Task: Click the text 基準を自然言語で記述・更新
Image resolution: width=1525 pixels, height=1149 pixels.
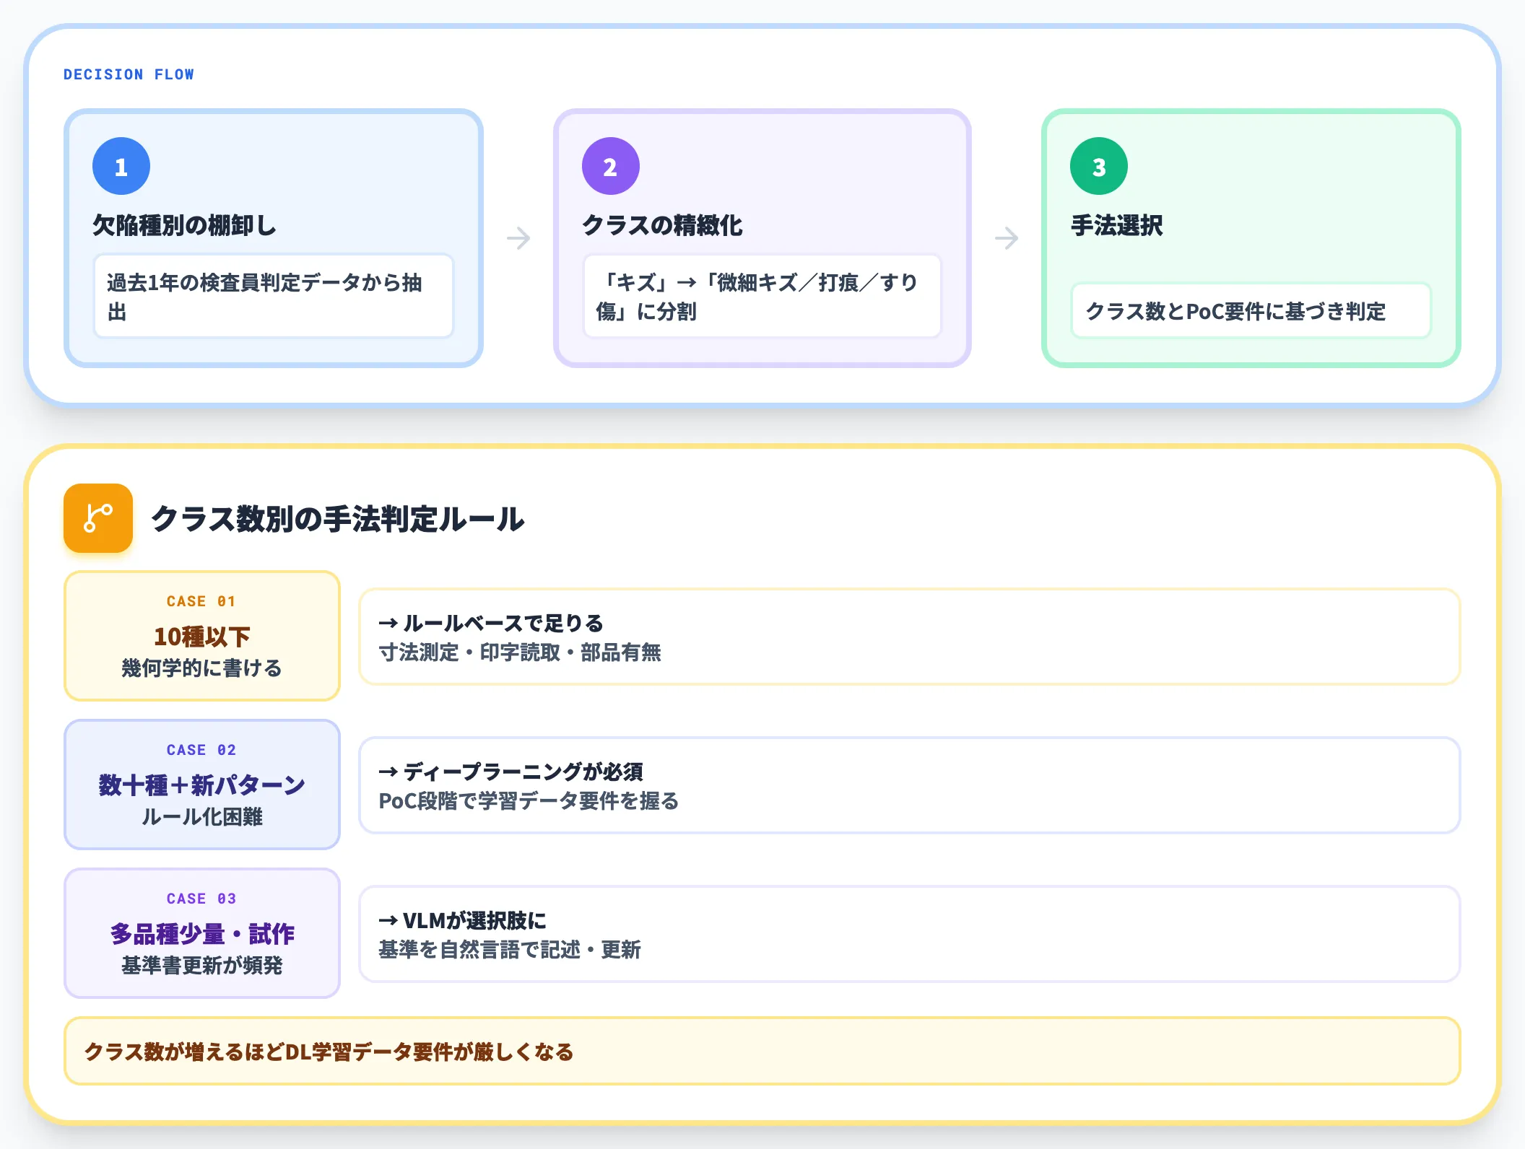Action: (510, 950)
